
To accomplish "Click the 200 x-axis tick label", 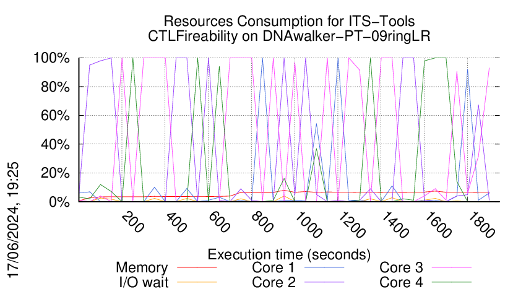I will point(133,223).
